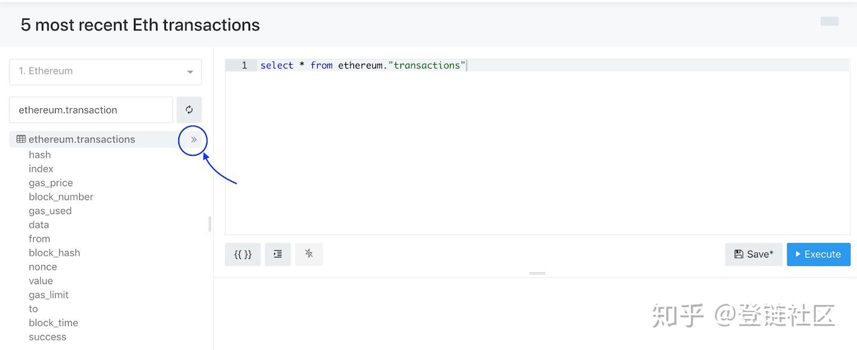This screenshot has width=857, height=350.
Task: Click the ethereum.transaction schema search field
Action: tap(91, 110)
